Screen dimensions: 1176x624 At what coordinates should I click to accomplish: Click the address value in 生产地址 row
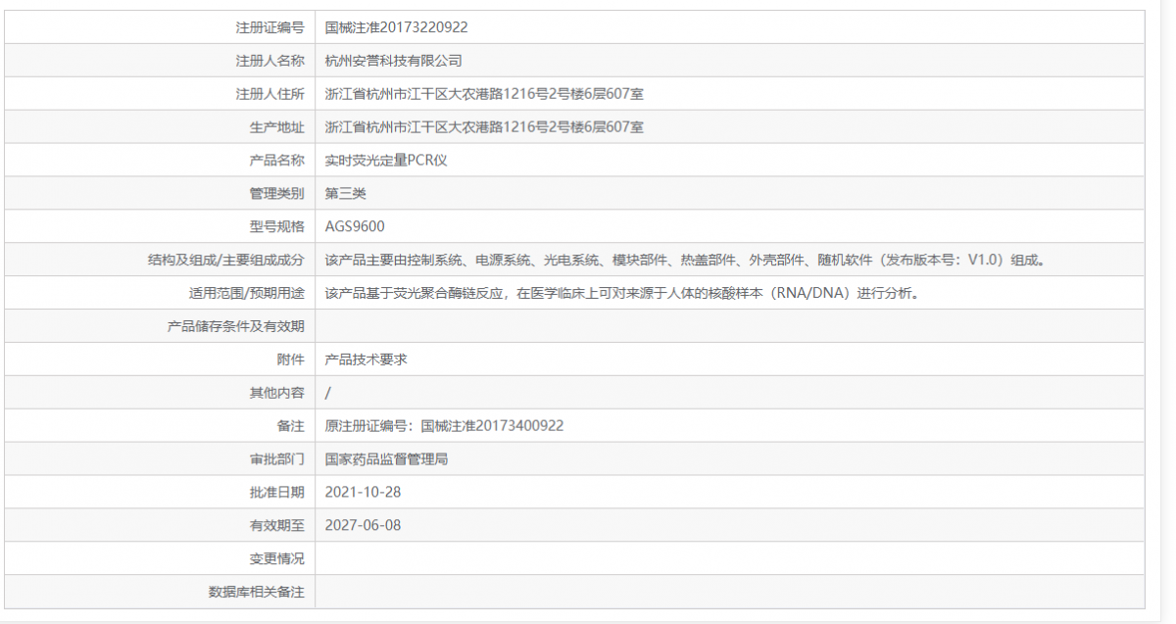(484, 127)
